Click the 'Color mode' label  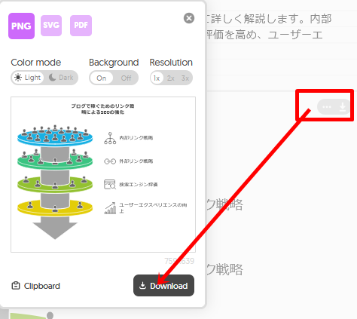tap(36, 63)
